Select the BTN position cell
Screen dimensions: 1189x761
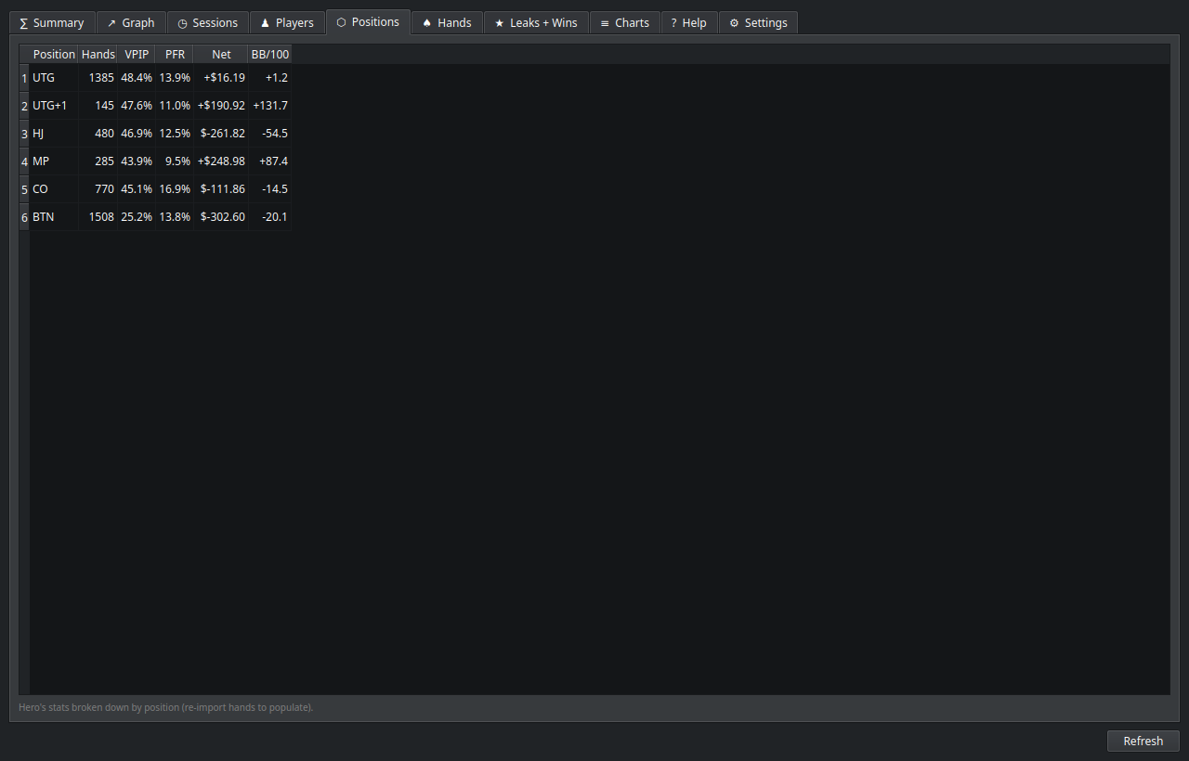tap(54, 217)
